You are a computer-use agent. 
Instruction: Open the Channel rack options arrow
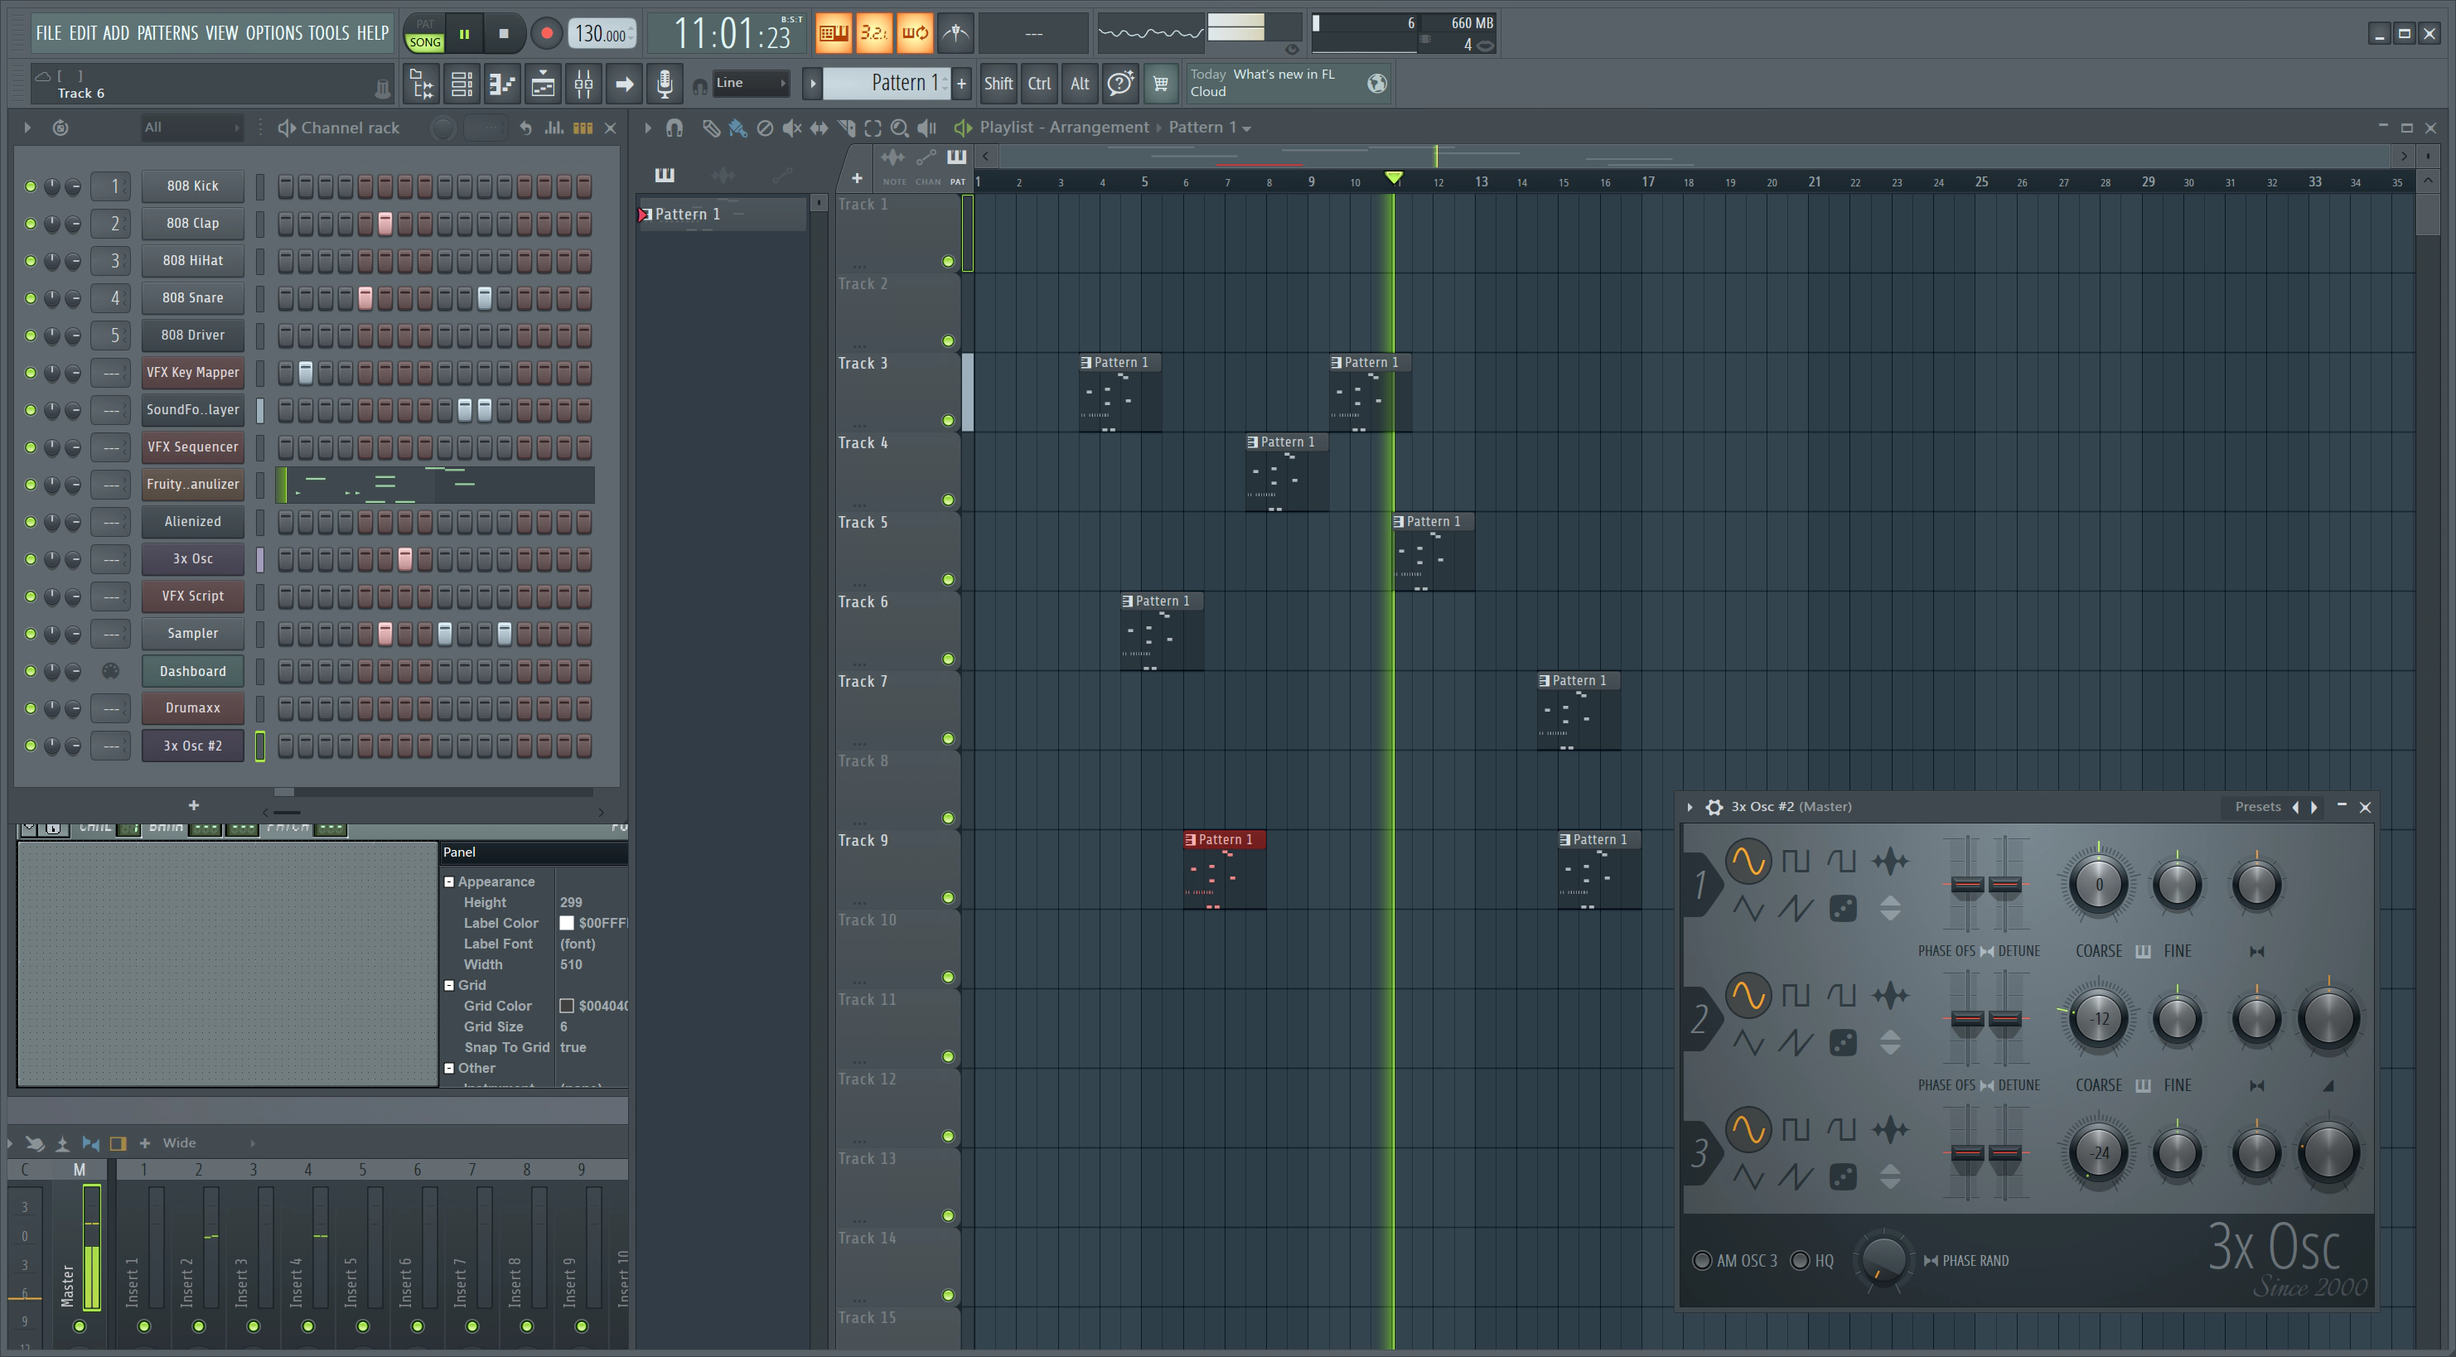[x=27, y=128]
